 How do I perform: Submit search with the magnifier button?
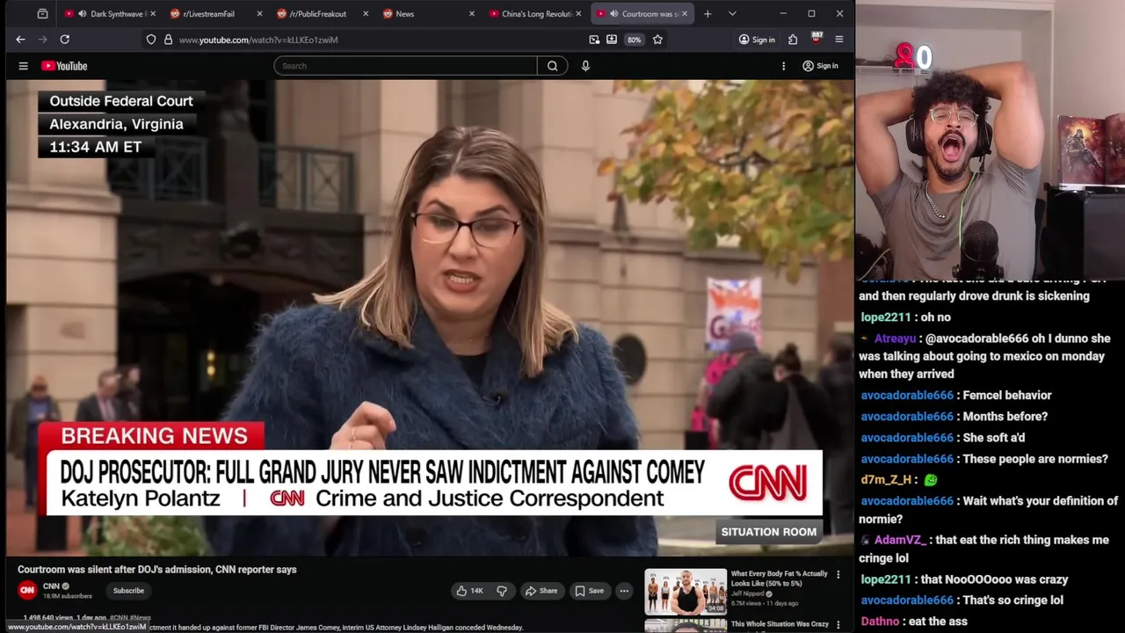point(552,66)
